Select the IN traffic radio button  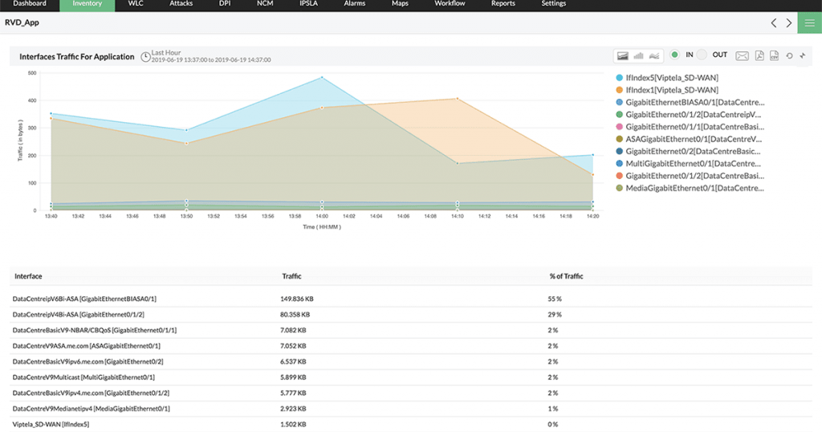tap(675, 55)
